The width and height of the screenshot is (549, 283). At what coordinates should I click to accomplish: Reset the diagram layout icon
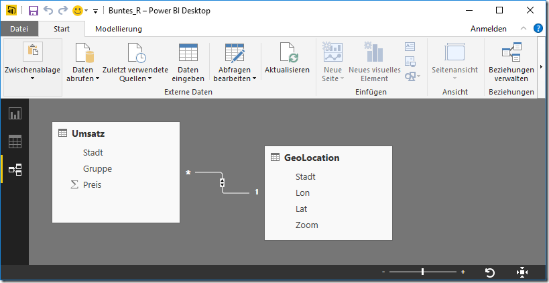click(490, 272)
